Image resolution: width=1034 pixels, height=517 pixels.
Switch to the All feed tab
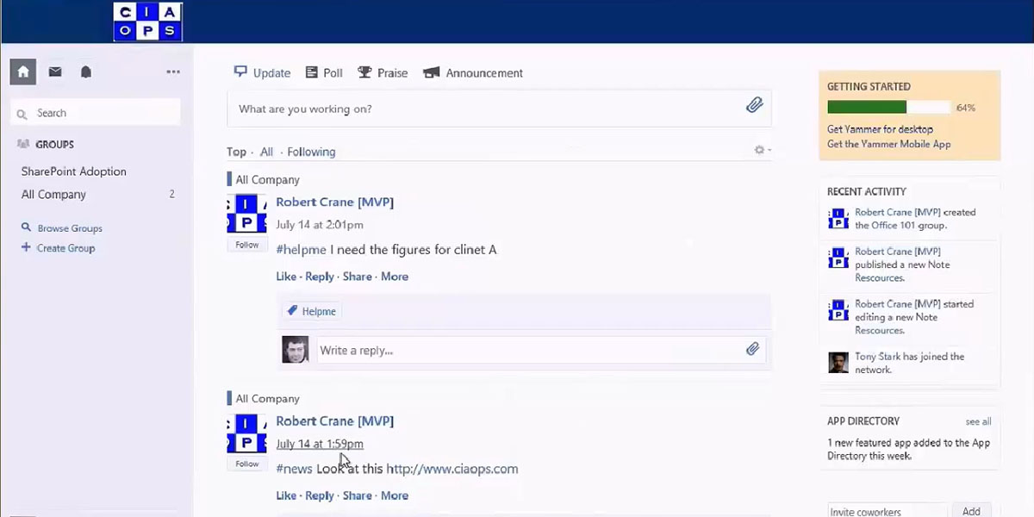[266, 151]
